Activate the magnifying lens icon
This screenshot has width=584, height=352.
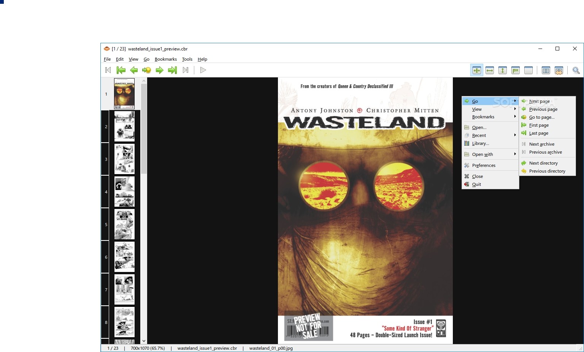pyautogui.click(x=576, y=70)
